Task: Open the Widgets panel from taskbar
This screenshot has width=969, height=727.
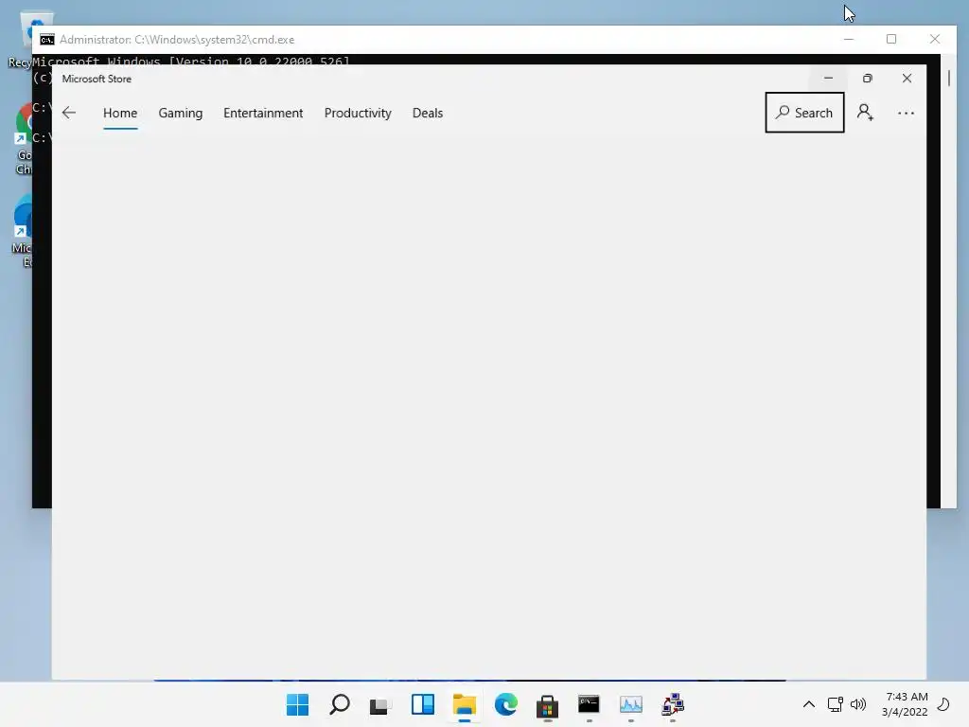Action: click(x=423, y=704)
